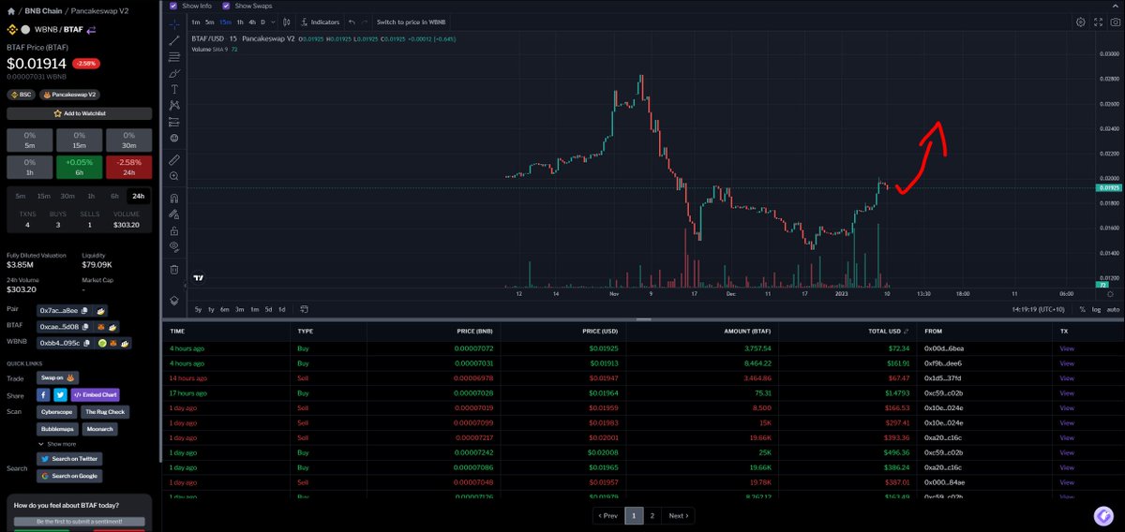Select the 4h chart interval

(x=252, y=21)
